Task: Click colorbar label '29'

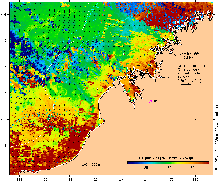Action: pyautogui.click(x=169, y=168)
